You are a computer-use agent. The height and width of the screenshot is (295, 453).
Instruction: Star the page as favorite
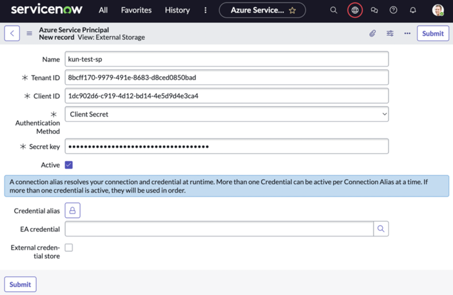pos(292,11)
